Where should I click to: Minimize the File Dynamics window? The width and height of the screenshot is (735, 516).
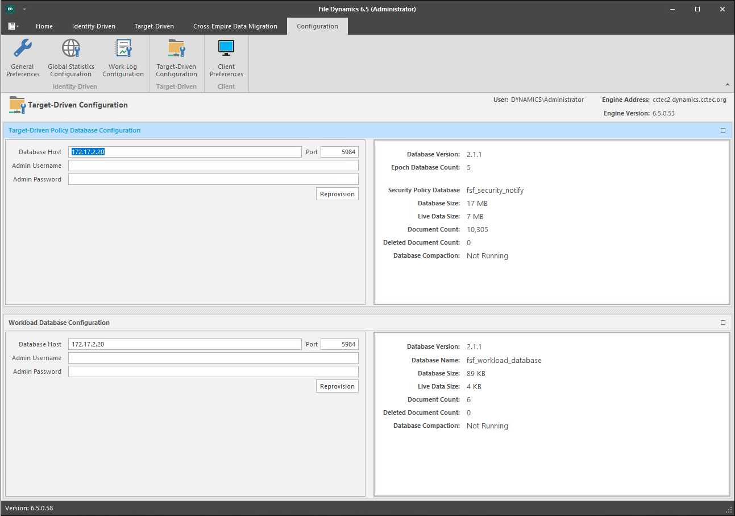pos(672,9)
